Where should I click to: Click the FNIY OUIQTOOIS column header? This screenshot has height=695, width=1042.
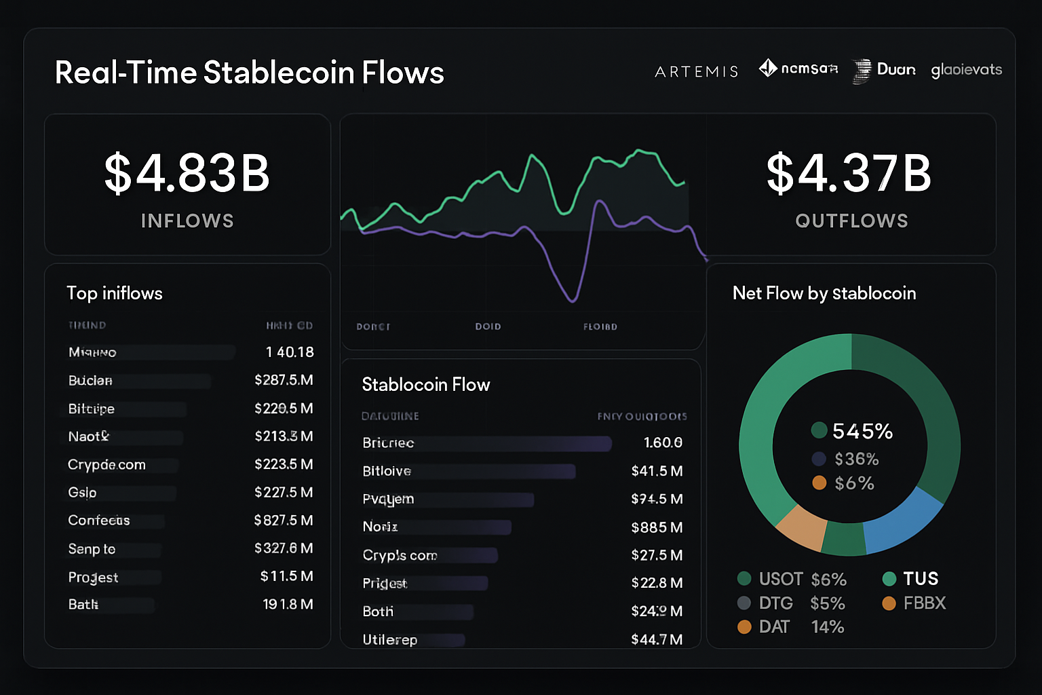pyautogui.click(x=642, y=416)
